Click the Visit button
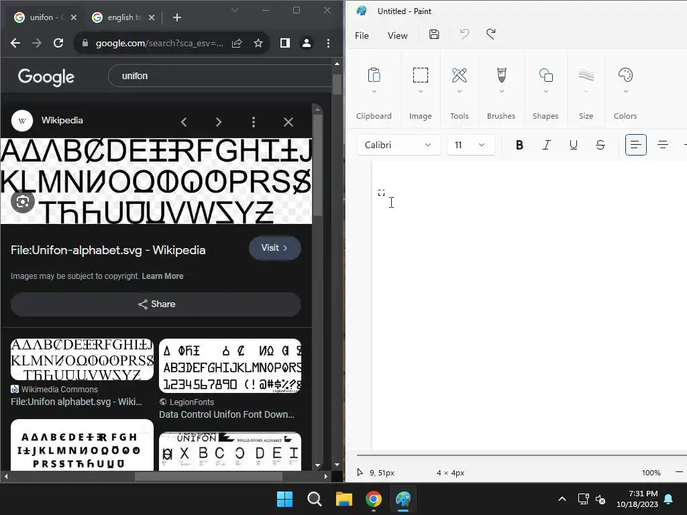The width and height of the screenshot is (687, 515). tap(274, 248)
